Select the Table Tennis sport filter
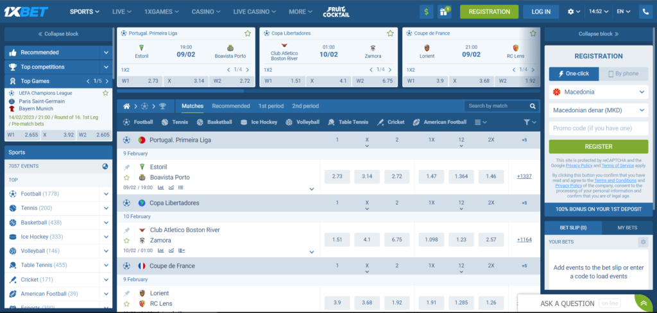The height and width of the screenshot is (313, 657). [348, 123]
